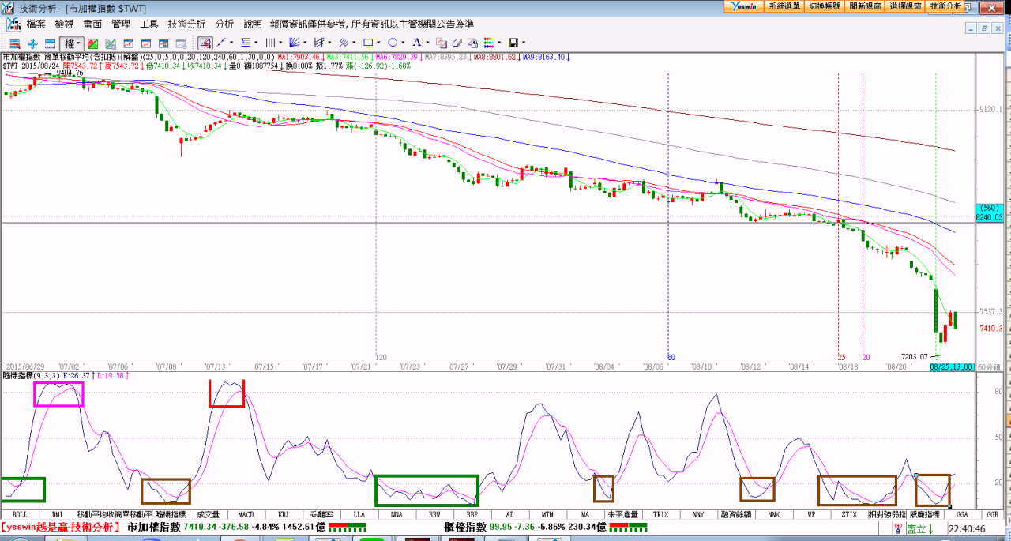Screen dimensions: 1011x541
Task: Open the 技術分析 menu
Action: 186,24
